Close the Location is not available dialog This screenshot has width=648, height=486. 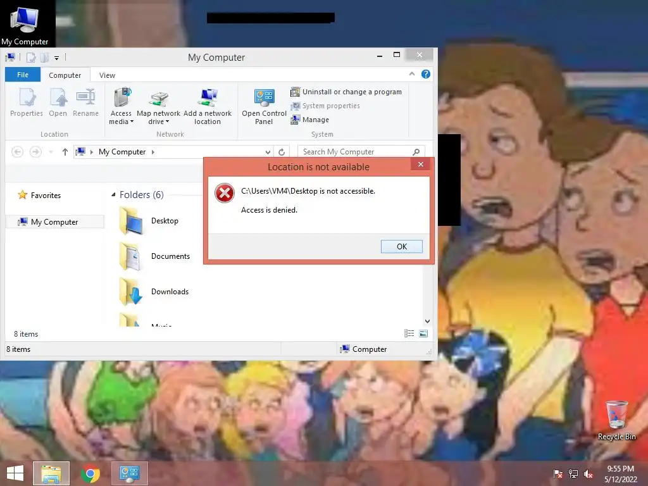point(420,165)
